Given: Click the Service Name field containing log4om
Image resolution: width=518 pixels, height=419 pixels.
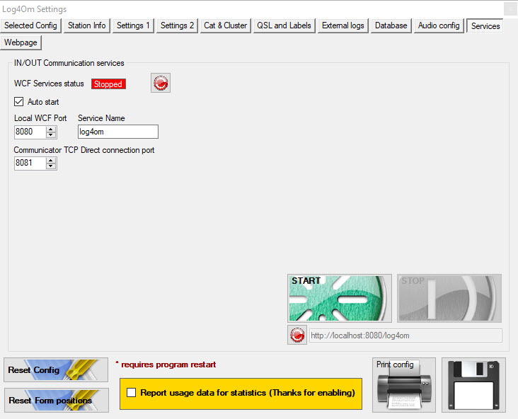Looking at the screenshot, I should (x=118, y=132).
